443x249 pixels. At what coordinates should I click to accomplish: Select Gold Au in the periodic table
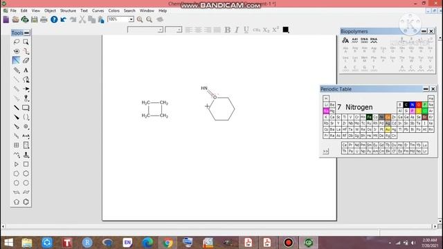(x=388, y=129)
